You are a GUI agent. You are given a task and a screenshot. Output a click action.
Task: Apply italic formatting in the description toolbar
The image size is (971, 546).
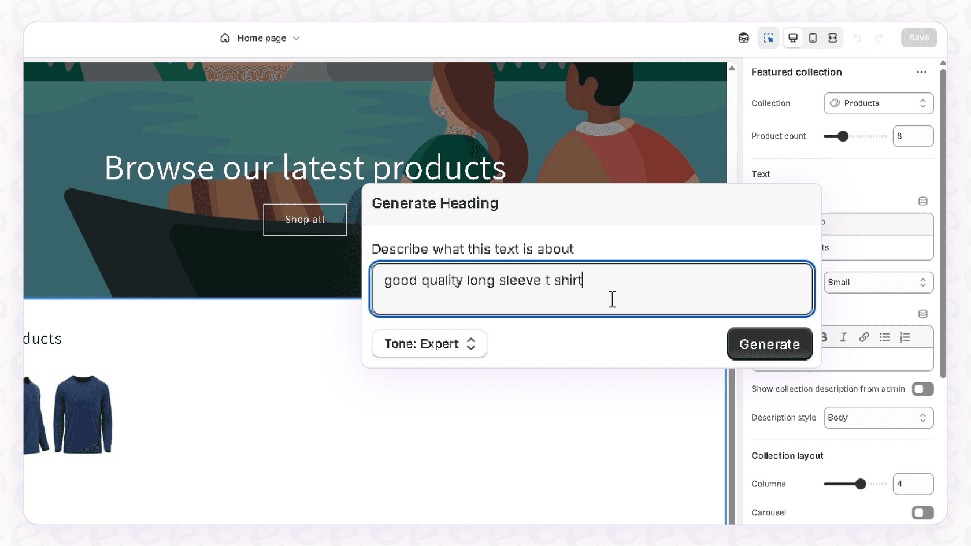click(x=843, y=337)
